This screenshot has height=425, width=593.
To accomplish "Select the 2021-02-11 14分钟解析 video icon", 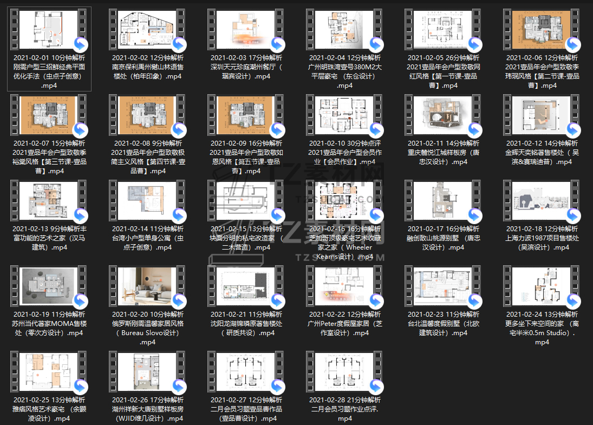I will pos(443,115).
